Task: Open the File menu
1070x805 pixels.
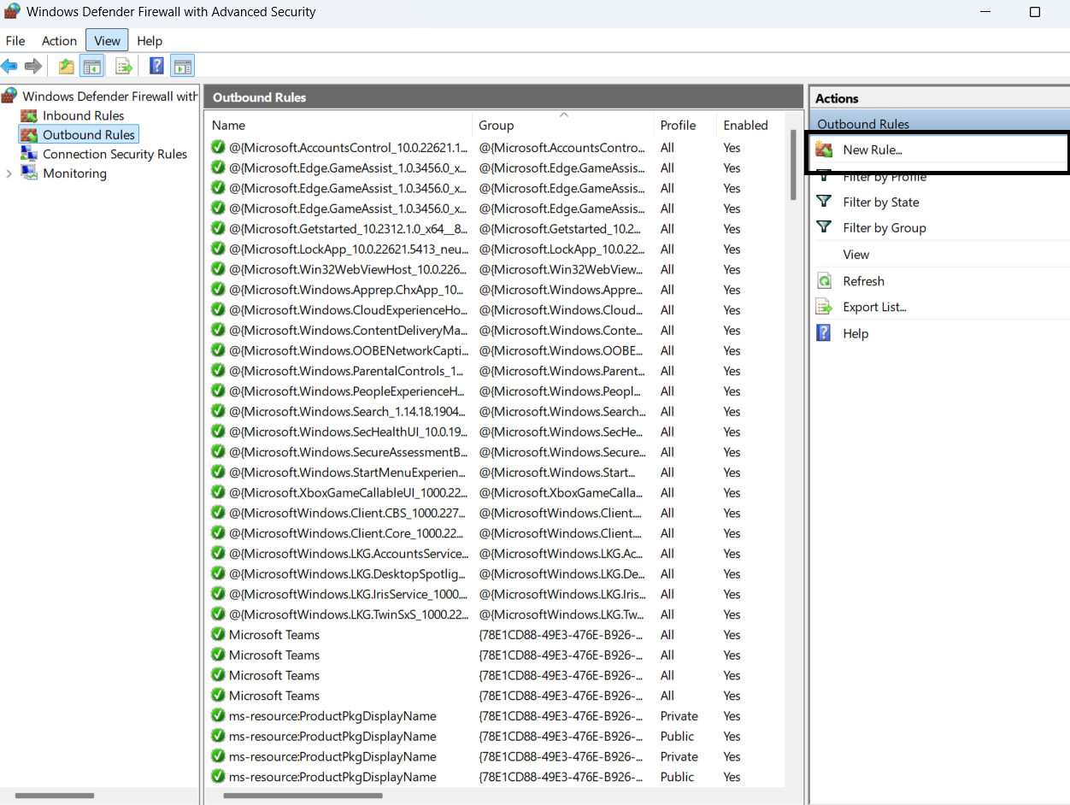Action: [x=15, y=40]
